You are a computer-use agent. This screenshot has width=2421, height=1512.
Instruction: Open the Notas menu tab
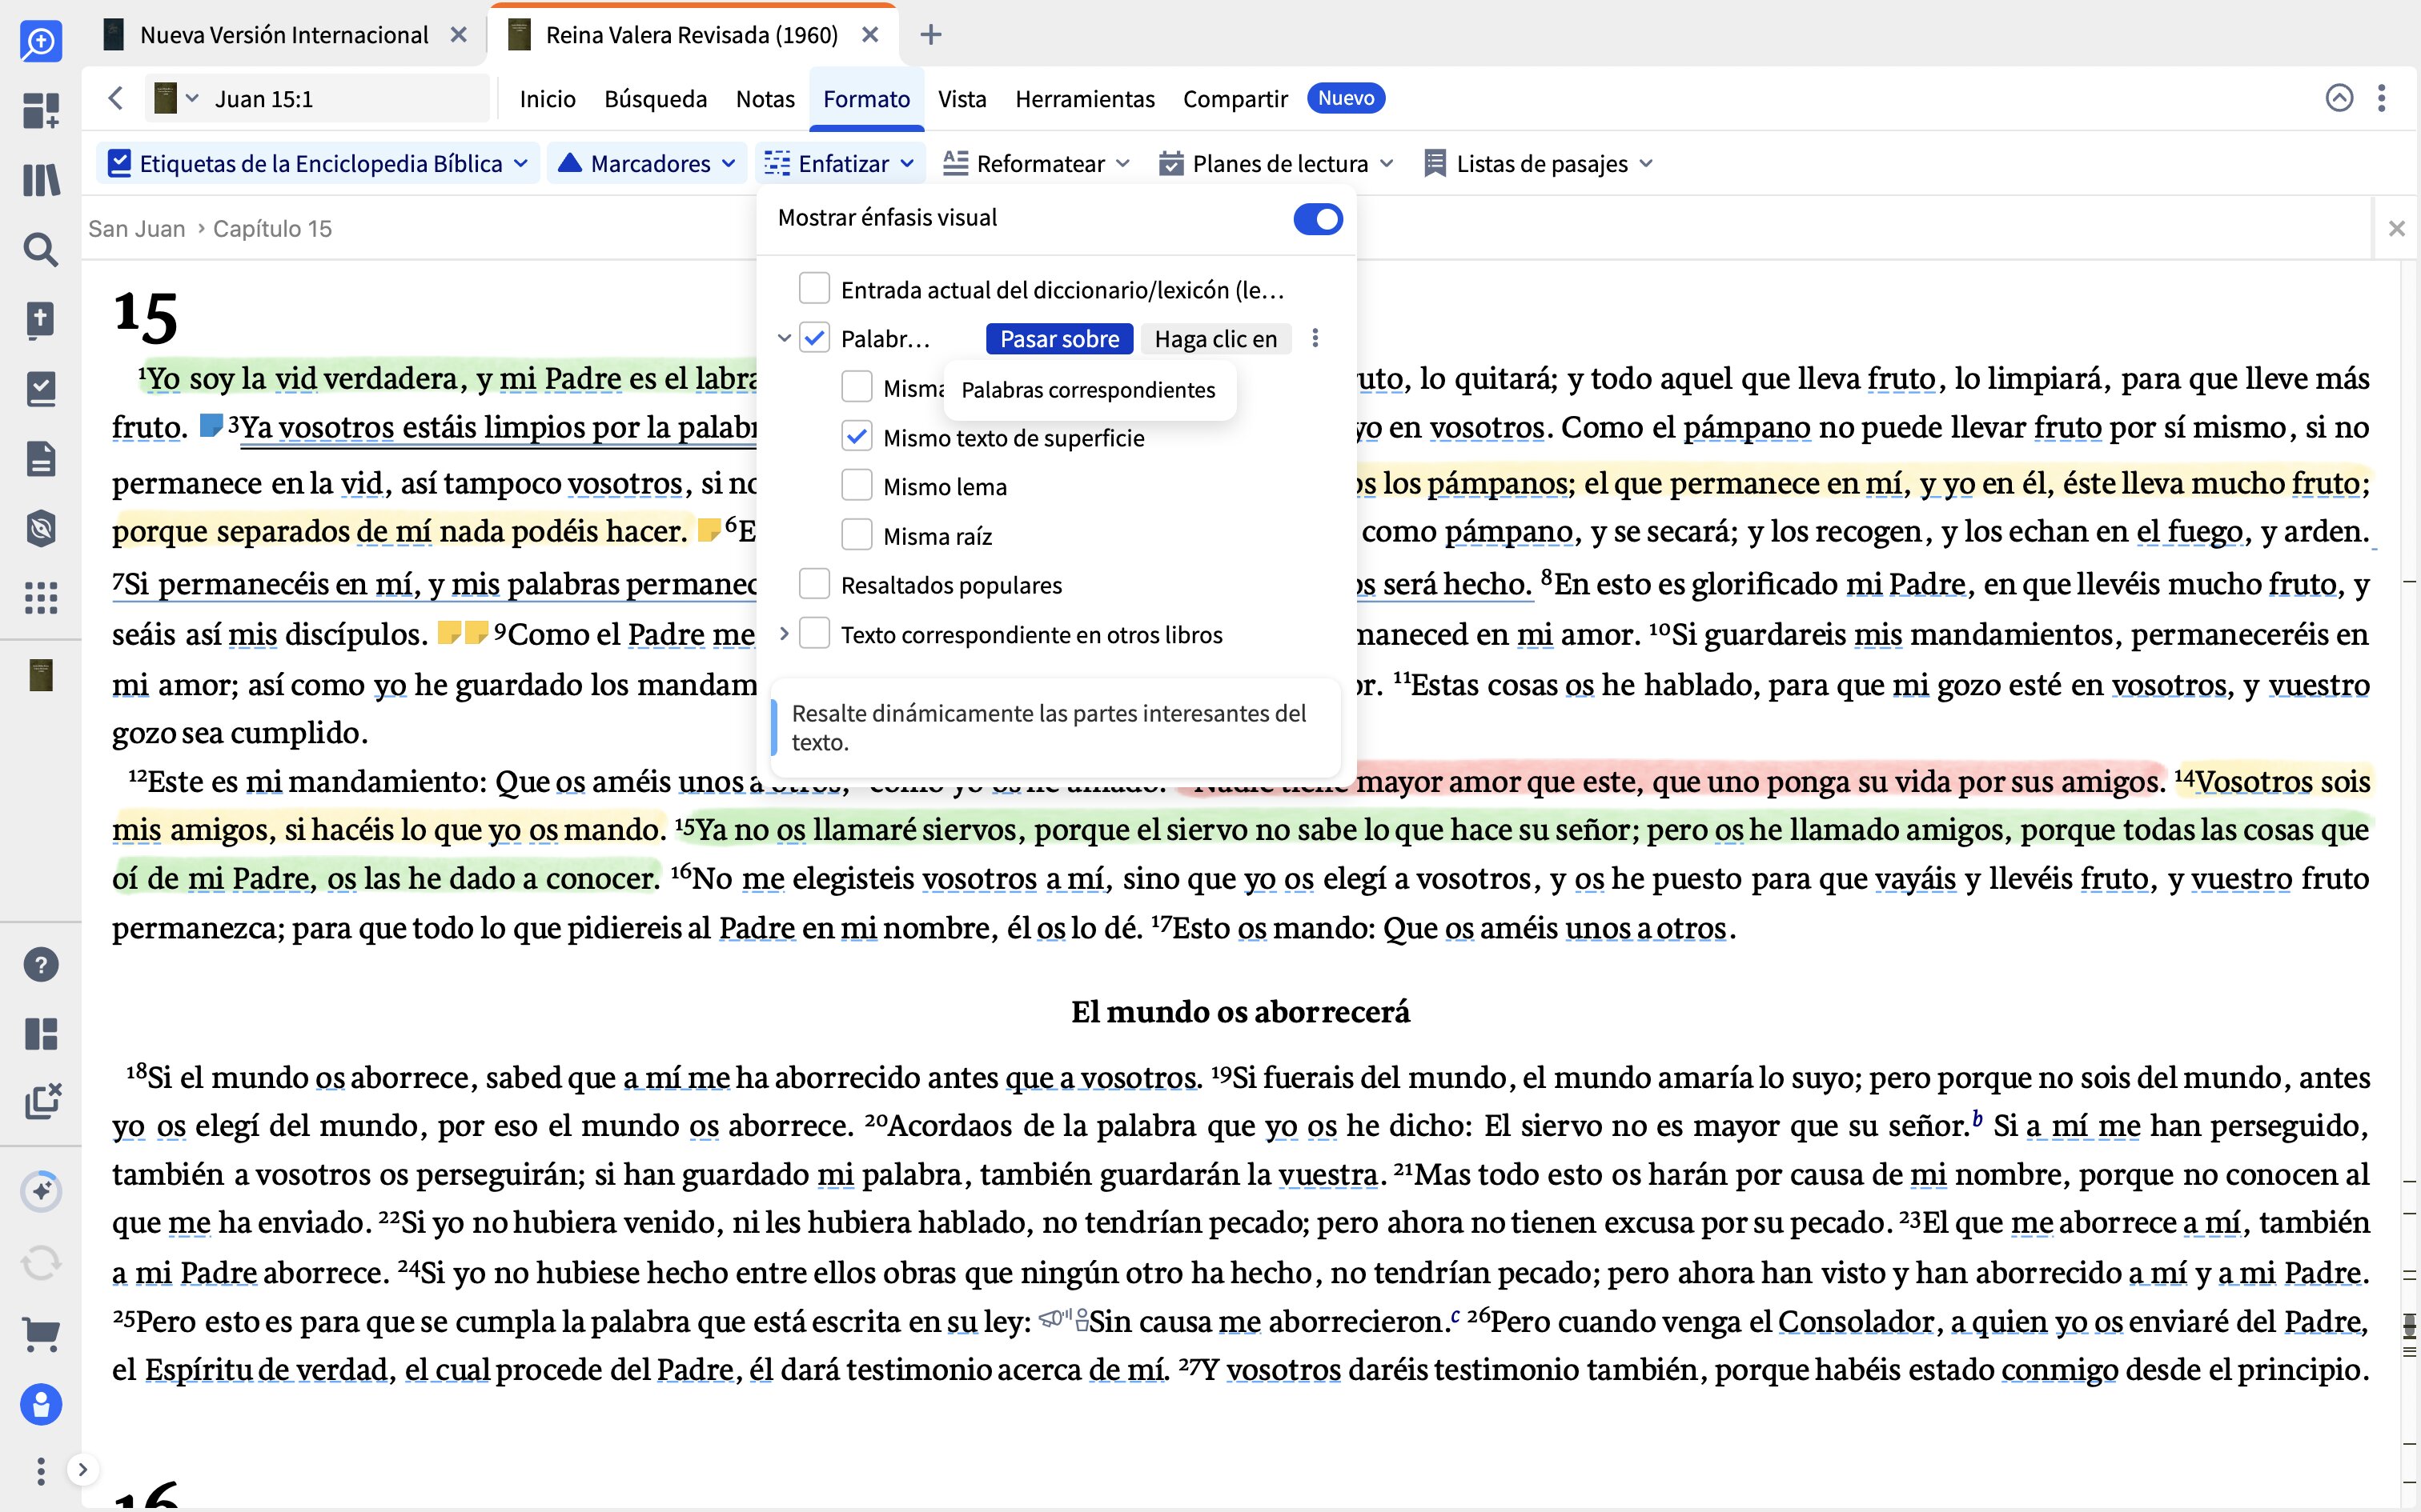pyautogui.click(x=765, y=99)
